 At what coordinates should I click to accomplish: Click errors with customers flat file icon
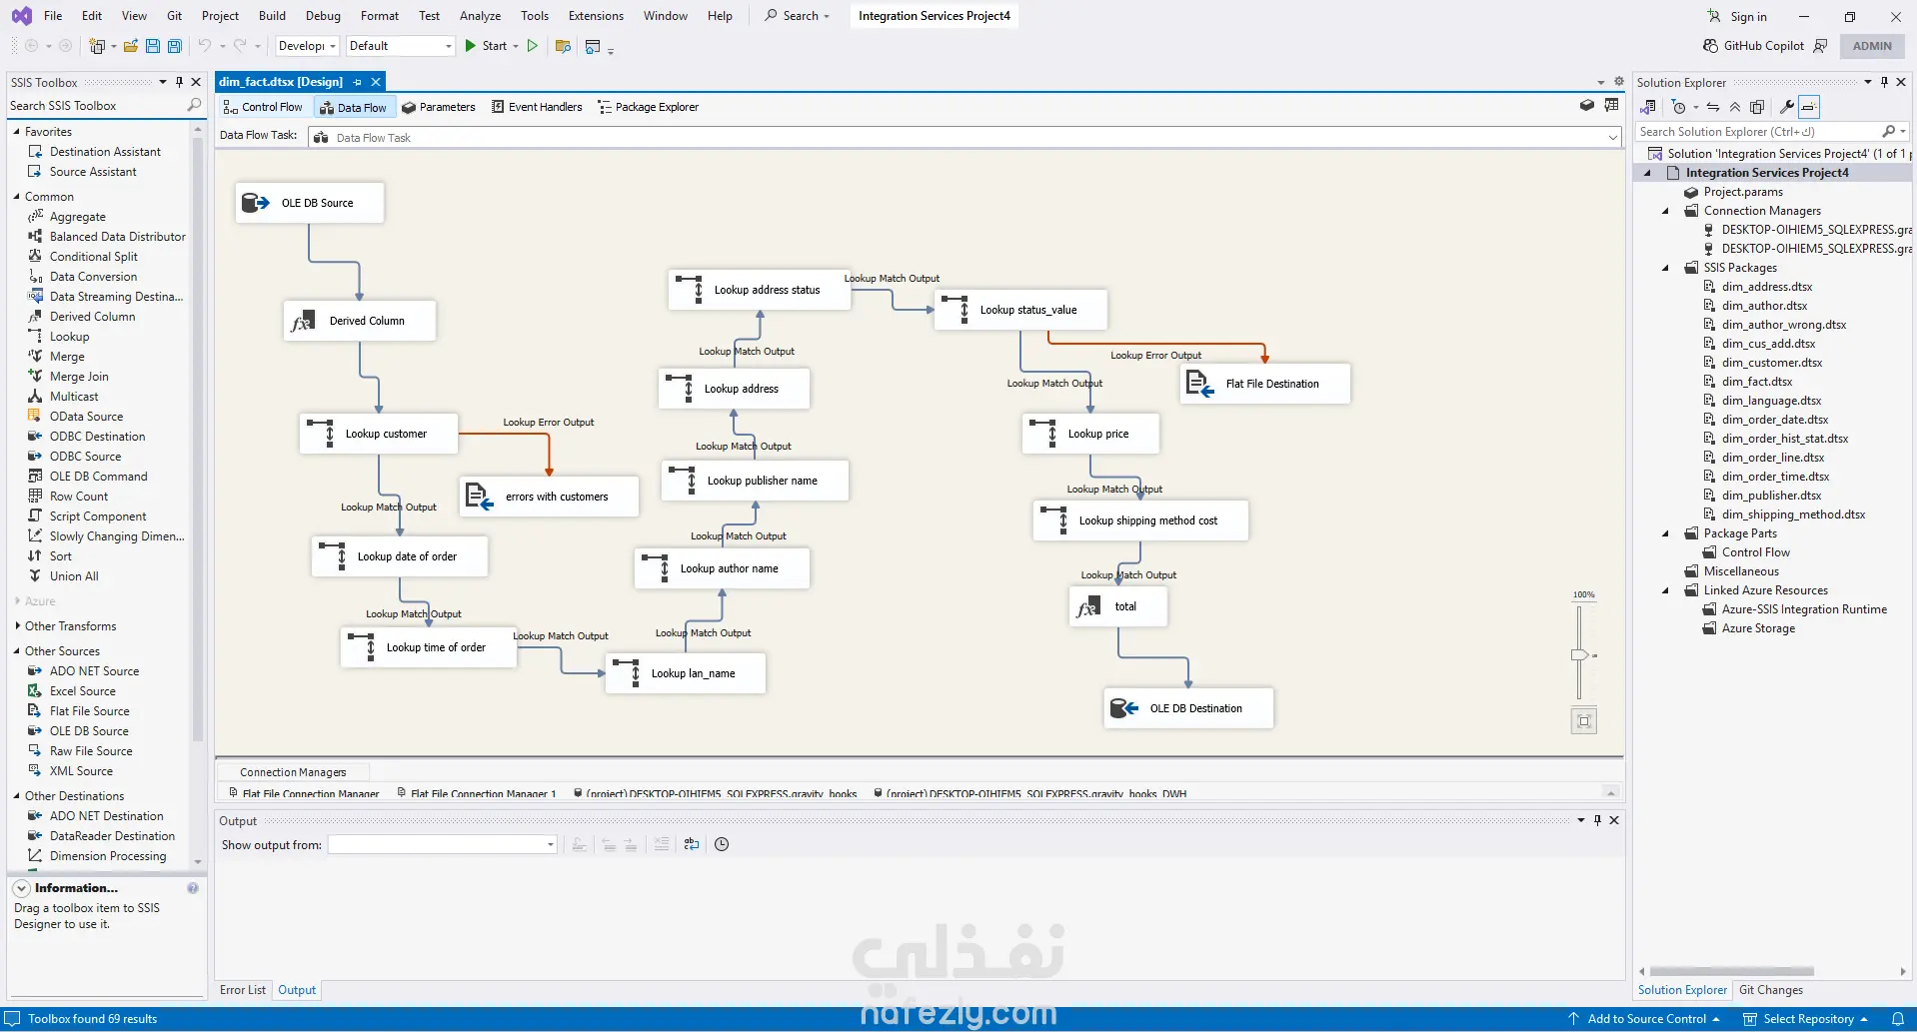[479, 497]
